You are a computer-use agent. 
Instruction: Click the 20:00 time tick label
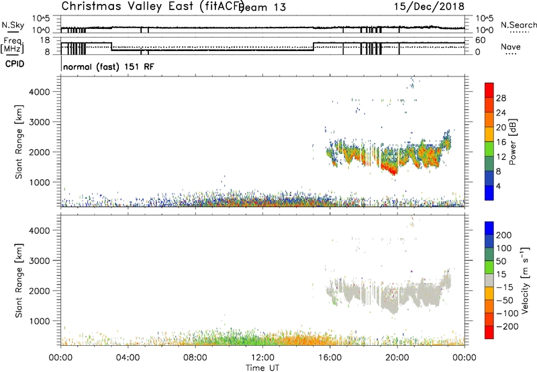pos(397,358)
